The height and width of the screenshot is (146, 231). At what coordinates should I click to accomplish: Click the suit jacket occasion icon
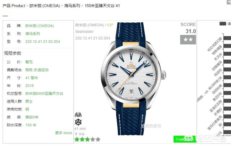pos(78,114)
